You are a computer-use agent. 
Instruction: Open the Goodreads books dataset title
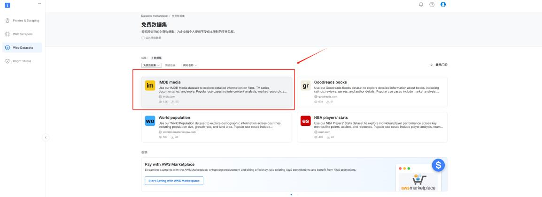[x=331, y=82]
